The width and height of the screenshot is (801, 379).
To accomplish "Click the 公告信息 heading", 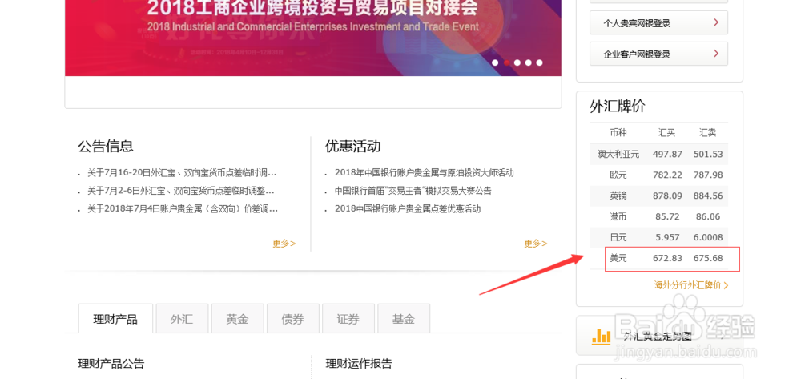I will coord(106,147).
